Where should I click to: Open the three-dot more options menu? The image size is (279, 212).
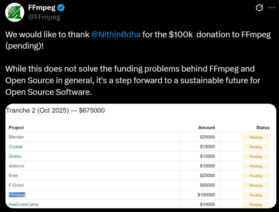pos(271,8)
